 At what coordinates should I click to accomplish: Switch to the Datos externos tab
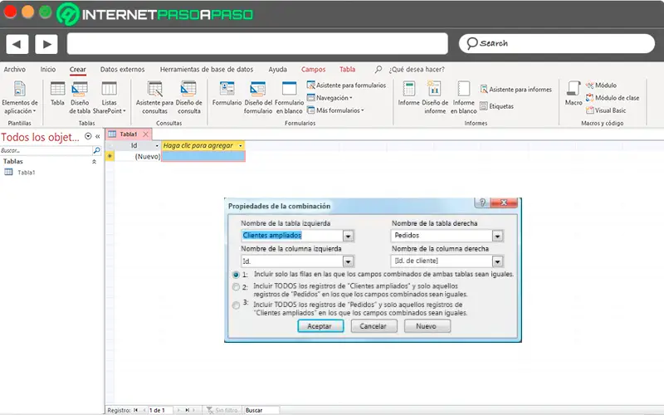[x=122, y=70]
